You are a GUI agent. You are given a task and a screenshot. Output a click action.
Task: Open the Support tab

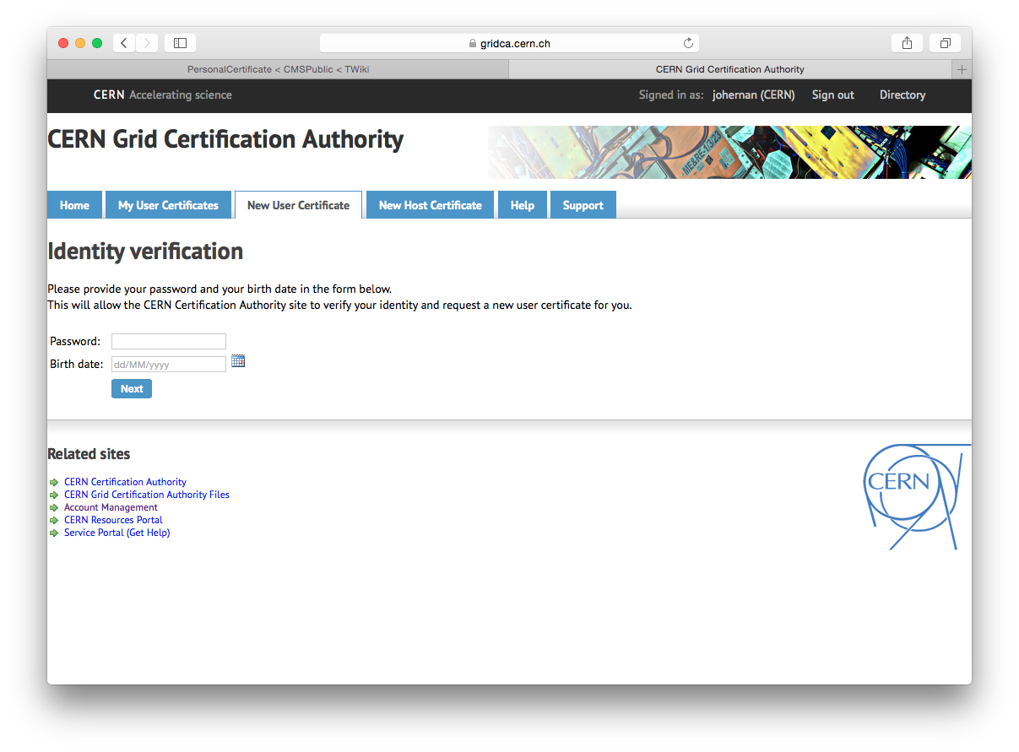tap(583, 205)
